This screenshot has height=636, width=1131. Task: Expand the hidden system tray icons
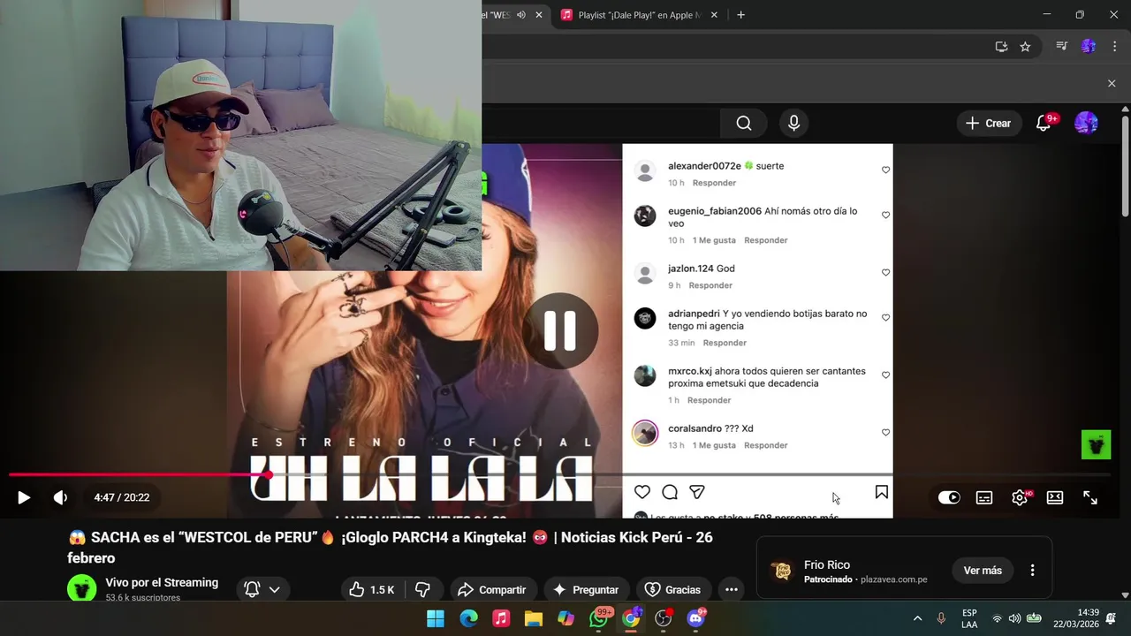click(917, 618)
